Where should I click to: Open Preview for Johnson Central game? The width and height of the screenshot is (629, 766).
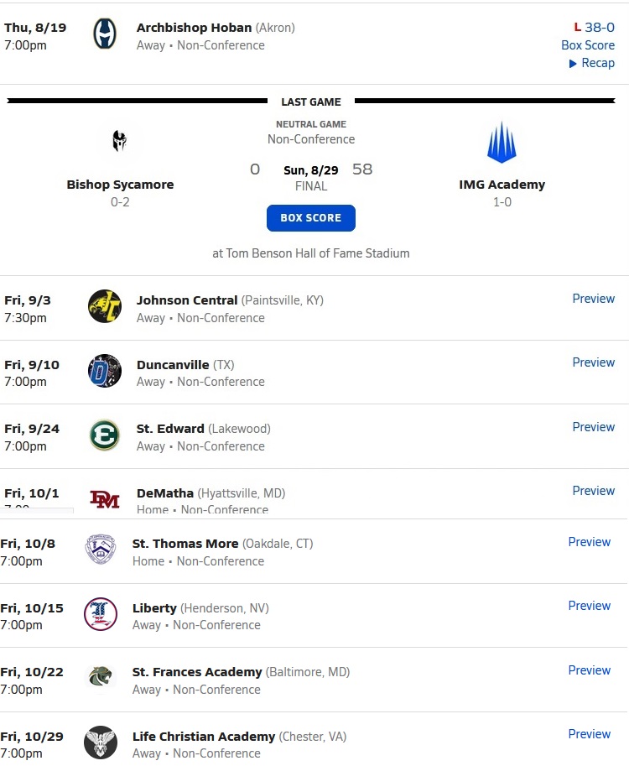click(593, 299)
